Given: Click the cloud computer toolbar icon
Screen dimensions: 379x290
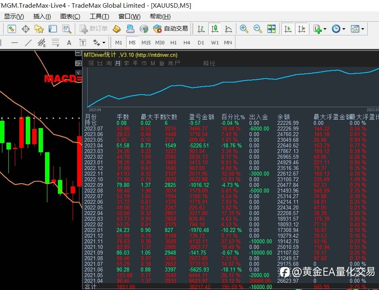Looking at the screenshot, I should [130, 29].
